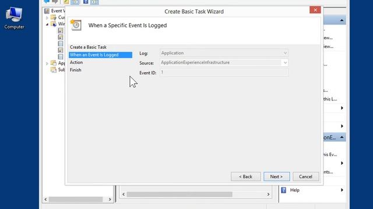Click the 'Event ID:' label

[x=147, y=73]
